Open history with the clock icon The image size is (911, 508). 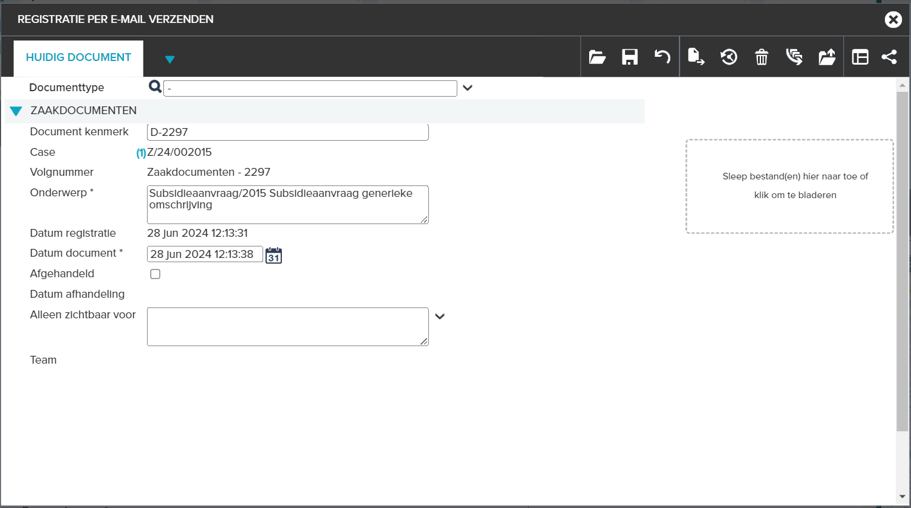coord(729,57)
